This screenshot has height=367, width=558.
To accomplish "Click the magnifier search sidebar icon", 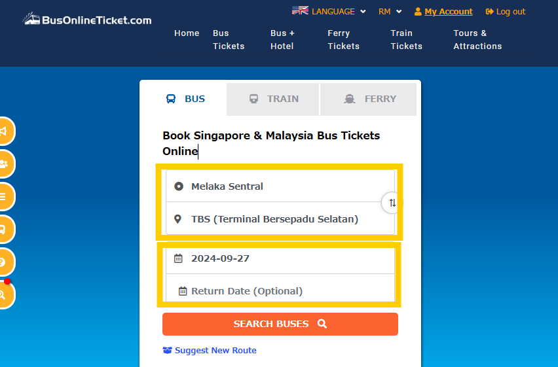I will coord(4,295).
